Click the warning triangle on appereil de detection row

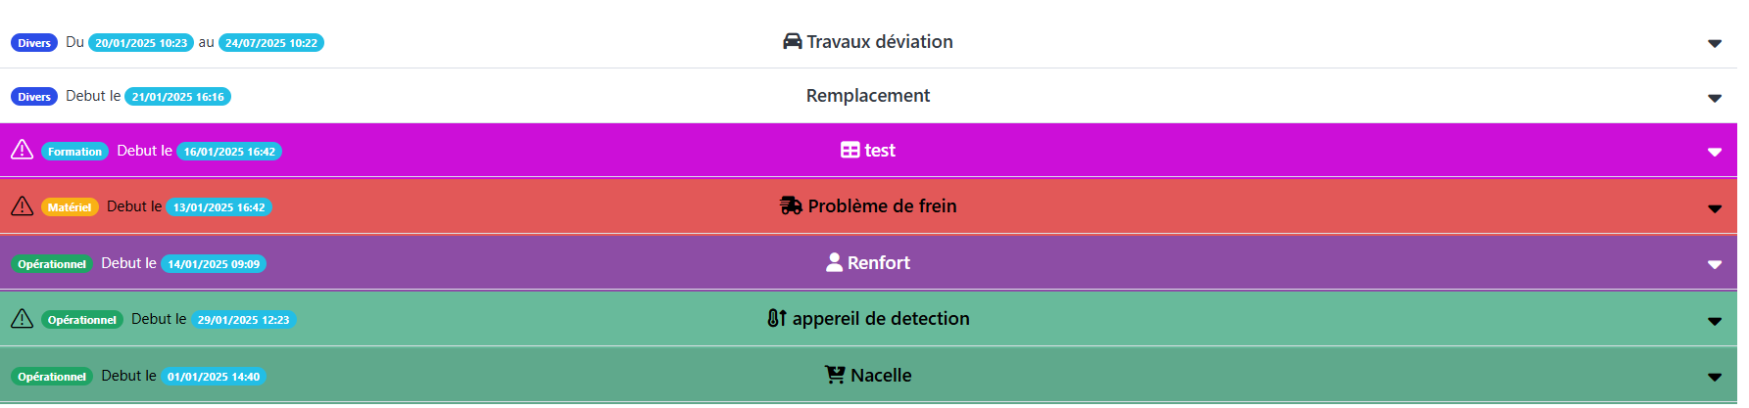click(x=22, y=319)
